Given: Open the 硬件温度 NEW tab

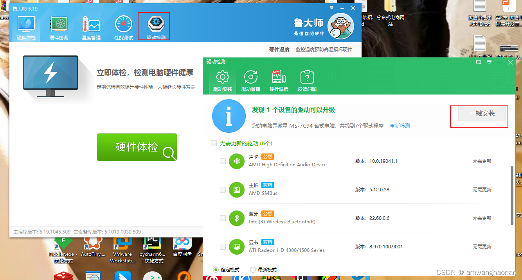Looking at the screenshot, I should point(279,81).
